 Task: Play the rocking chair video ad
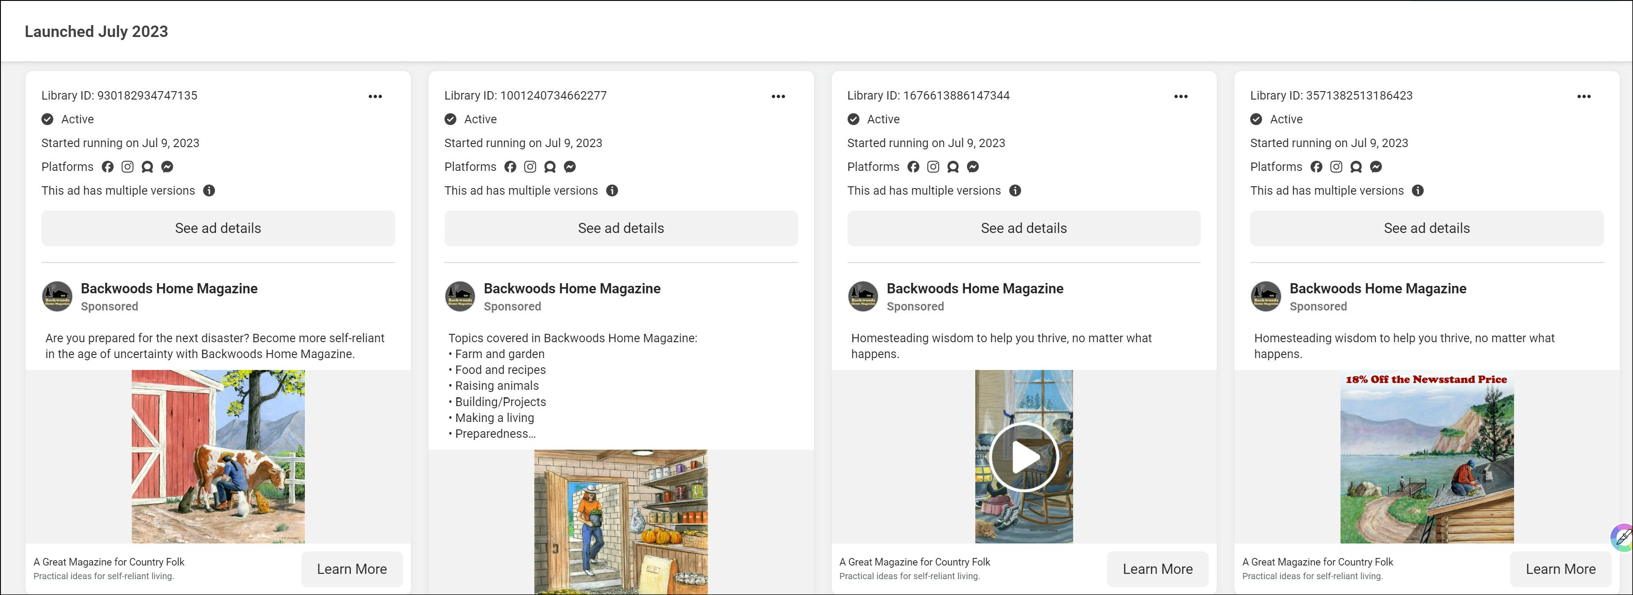click(x=1024, y=457)
